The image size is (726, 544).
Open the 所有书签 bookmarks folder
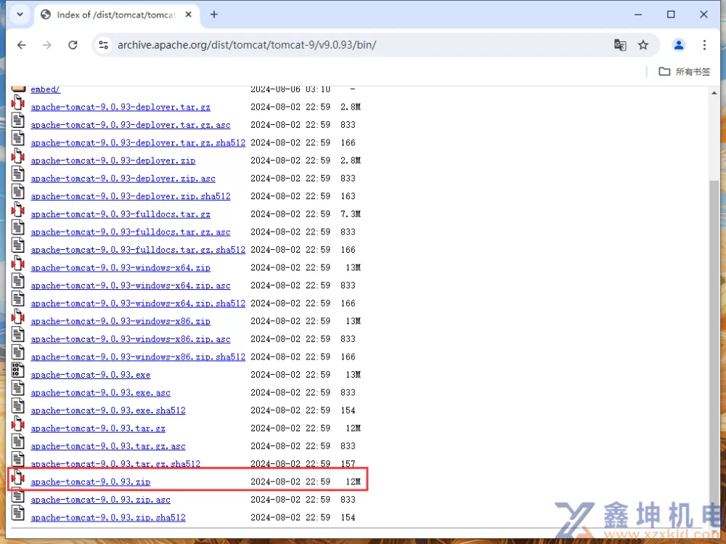(x=685, y=71)
